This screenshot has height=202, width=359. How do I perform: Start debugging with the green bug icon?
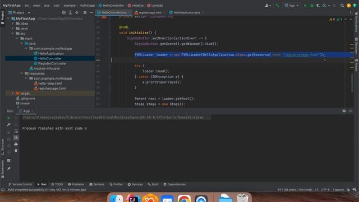click(x=312, y=6)
